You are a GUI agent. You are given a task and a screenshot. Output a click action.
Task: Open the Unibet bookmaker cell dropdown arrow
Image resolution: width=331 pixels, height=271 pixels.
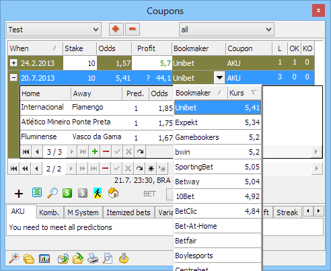(219, 77)
